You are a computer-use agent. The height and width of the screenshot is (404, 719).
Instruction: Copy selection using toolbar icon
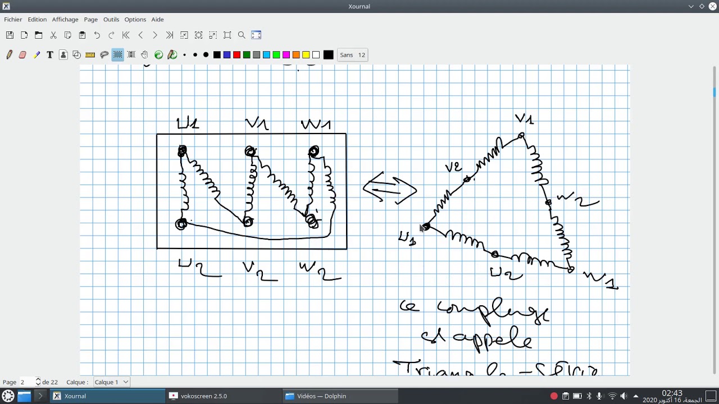point(68,35)
